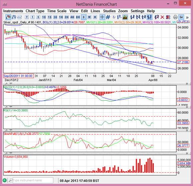Viewport: 193px width, 186px height.
Task: Click the status bar time '08 Apr 2013 17:40:59 BST'
Action: (80, 181)
